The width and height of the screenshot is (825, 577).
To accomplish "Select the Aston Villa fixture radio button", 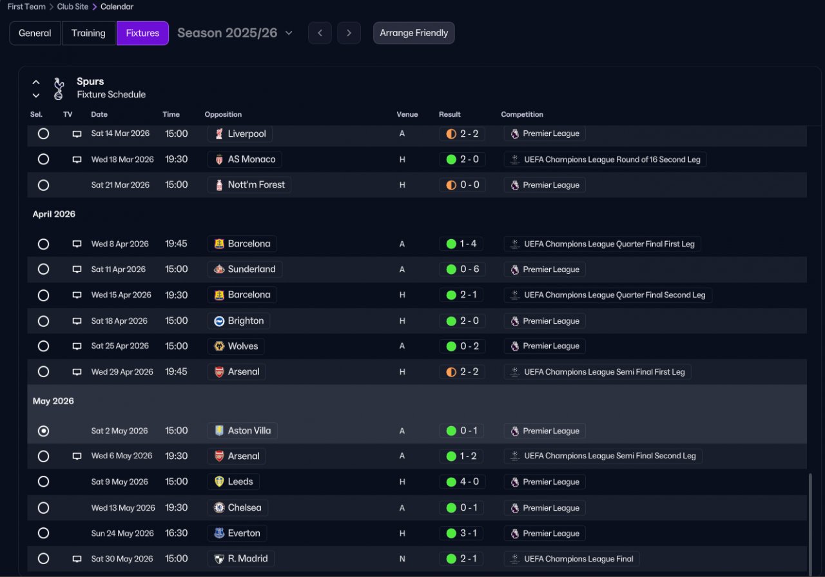I will tap(43, 431).
